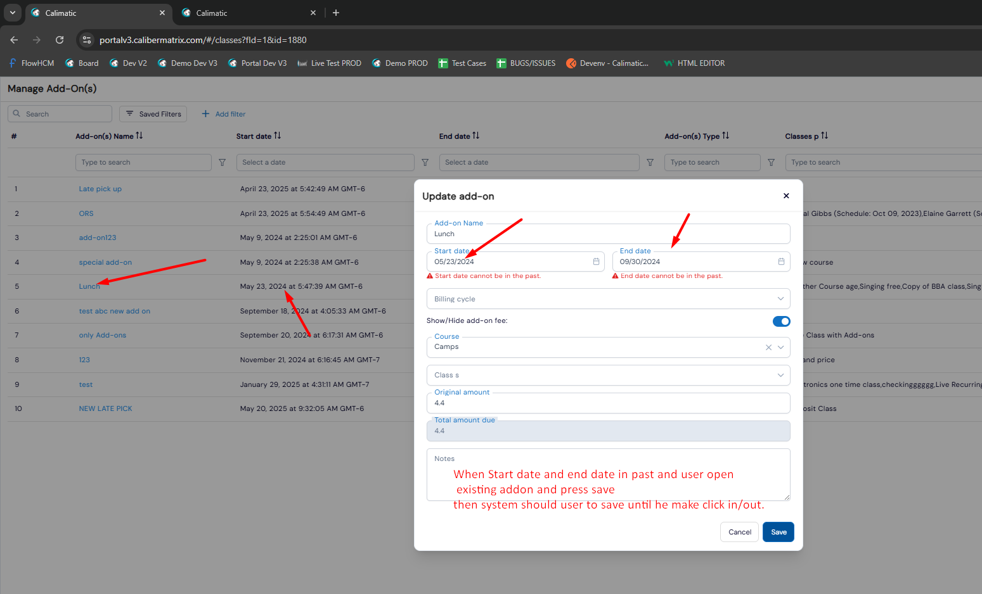This screenshot has width=982, height=594.
Task: Toggle the Show/Hide add-on fee switch
Action: (x=782, y=321)
